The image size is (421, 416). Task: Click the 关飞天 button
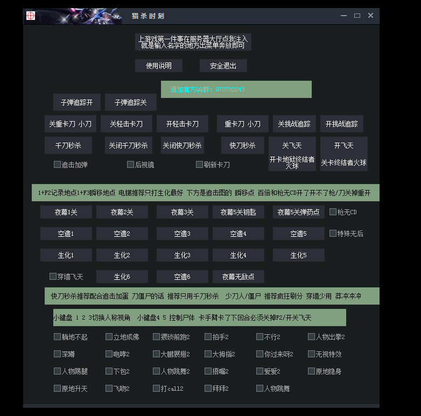pos(292,145)
